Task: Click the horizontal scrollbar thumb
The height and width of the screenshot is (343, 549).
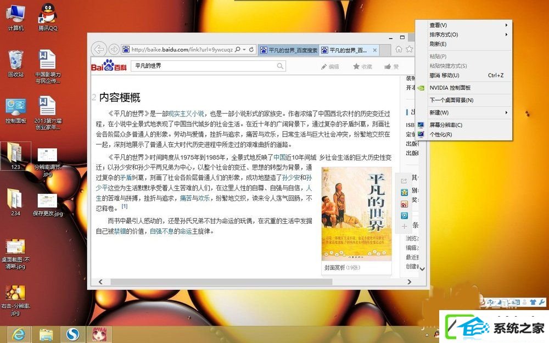Action: pos(221,282)
